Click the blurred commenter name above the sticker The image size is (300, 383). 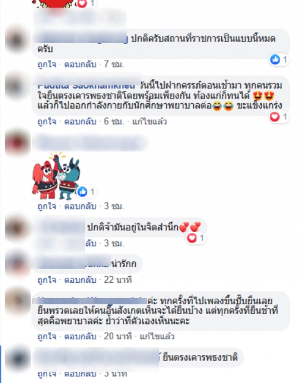90,143
